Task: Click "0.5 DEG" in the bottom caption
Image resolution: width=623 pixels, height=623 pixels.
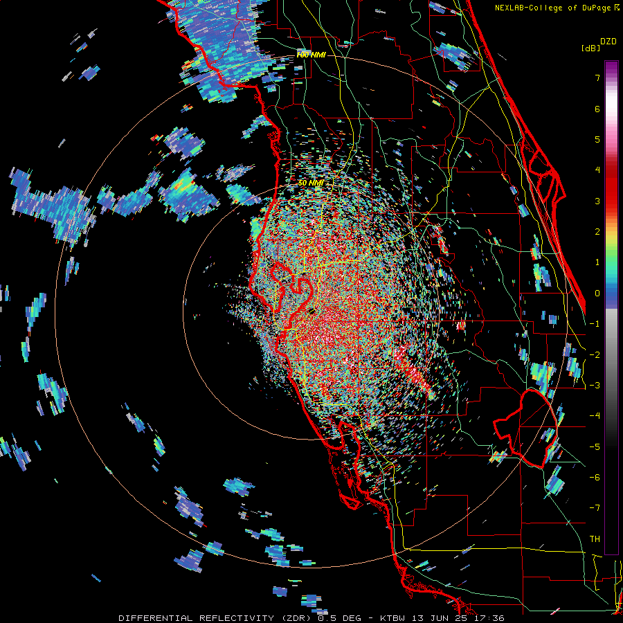Action: 339,618
